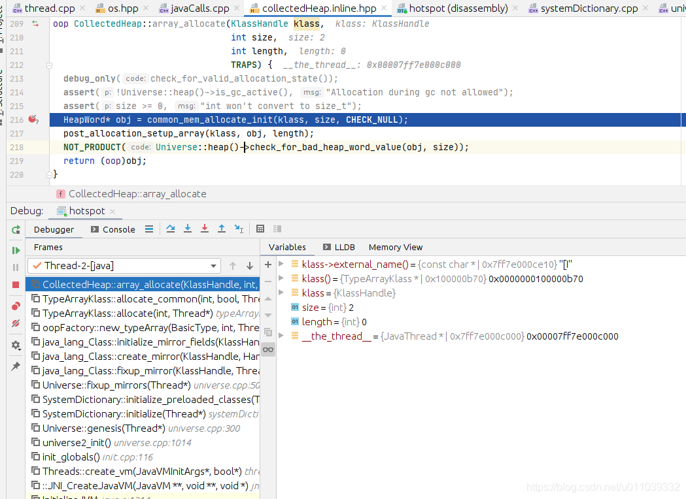Click Step Into debugger icon
Viewport: 686px width, 499px height.
pos(188,229)
